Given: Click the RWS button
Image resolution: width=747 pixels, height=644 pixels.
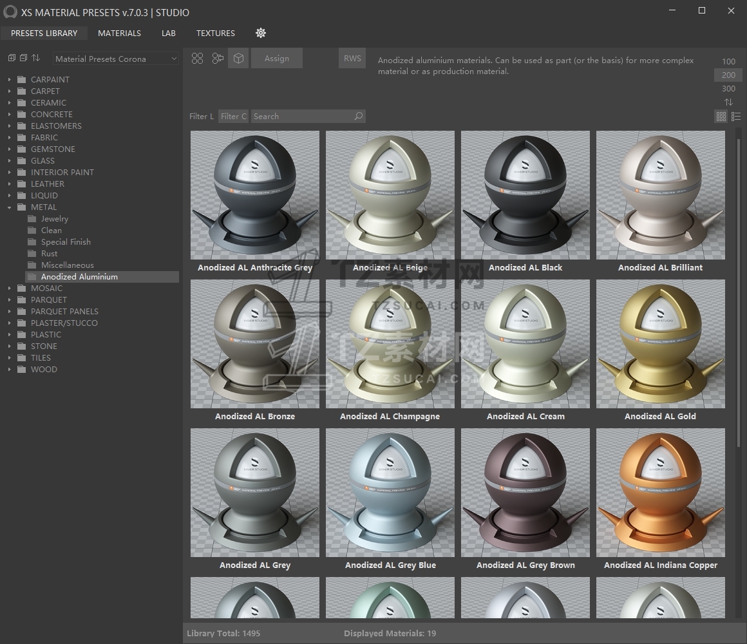Looking at the screenshot, I should click(352, 59).
